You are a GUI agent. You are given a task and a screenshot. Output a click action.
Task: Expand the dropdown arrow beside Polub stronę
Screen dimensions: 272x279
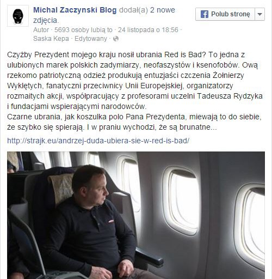click(x=259, y=14)
